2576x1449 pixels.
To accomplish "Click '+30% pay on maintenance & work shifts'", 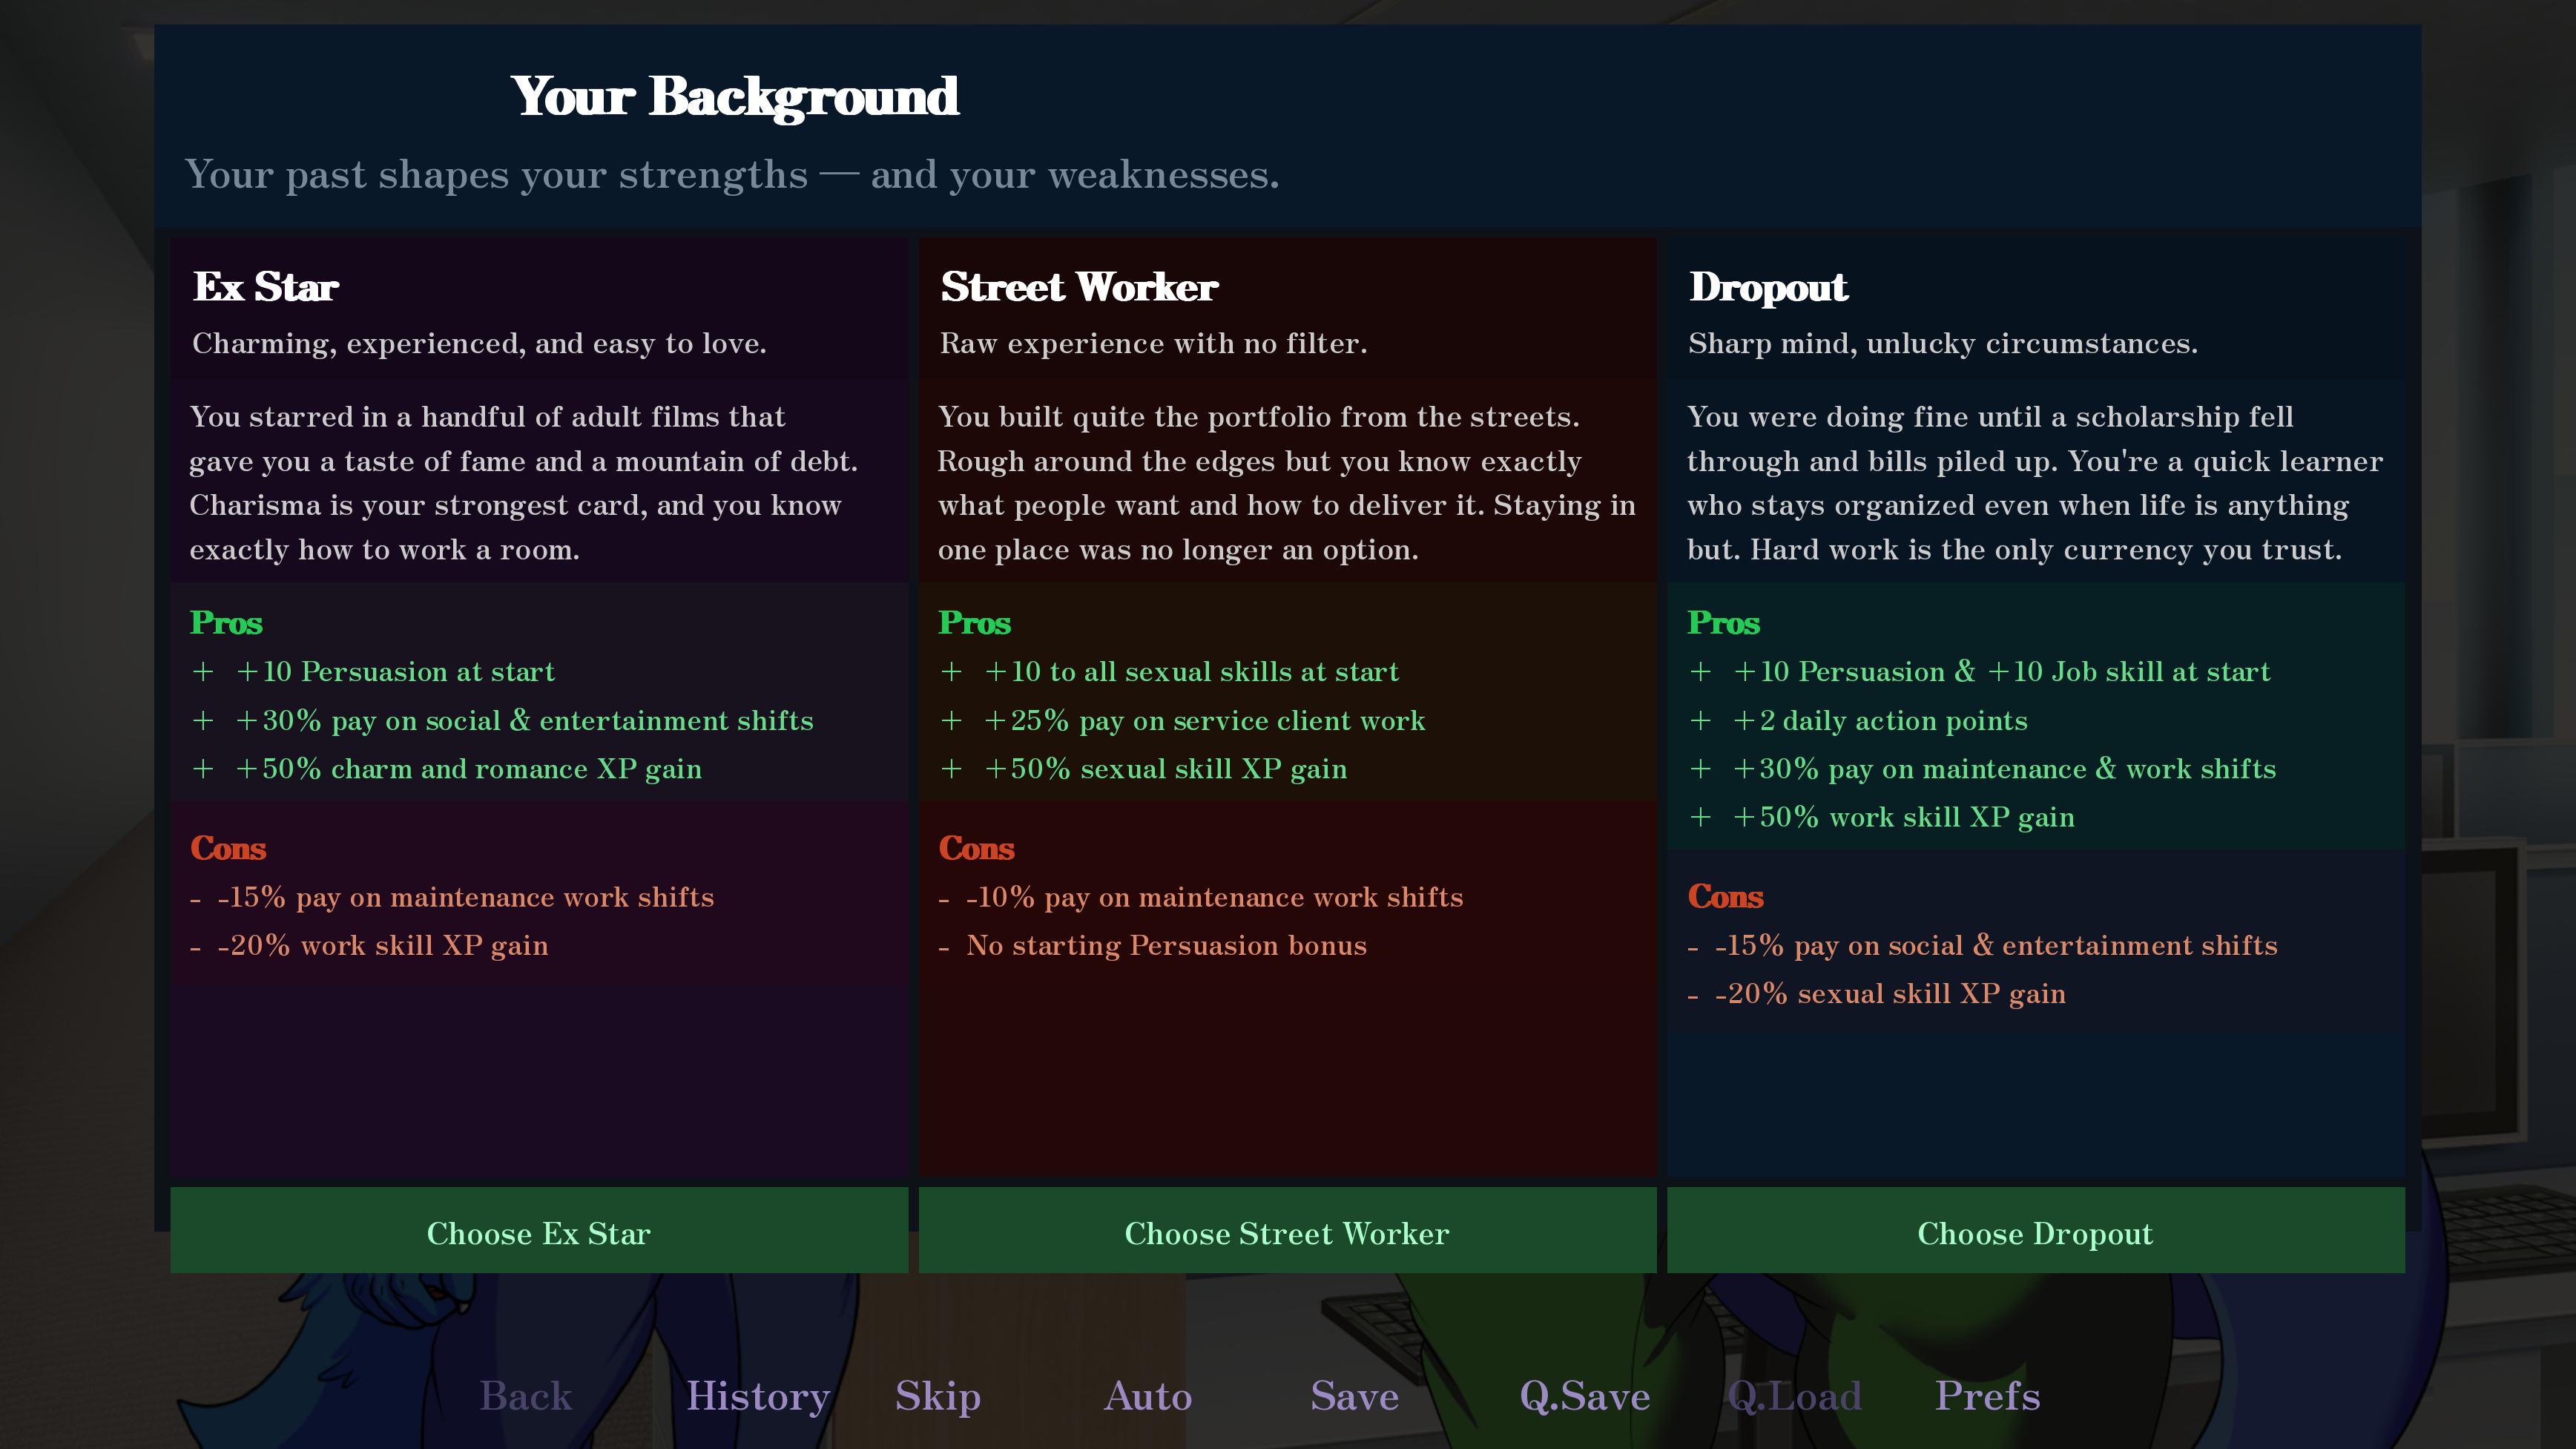I will click(x=2004, y=768).
